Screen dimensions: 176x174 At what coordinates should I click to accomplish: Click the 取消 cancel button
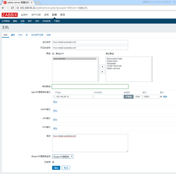66,168
